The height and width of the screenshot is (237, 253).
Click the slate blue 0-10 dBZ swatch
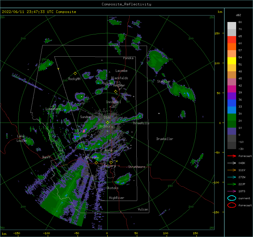[232, 131]
